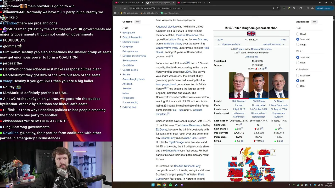Viewport: 335px width, 188px height.
Task: Open a new browser tab
Action: 209,3
